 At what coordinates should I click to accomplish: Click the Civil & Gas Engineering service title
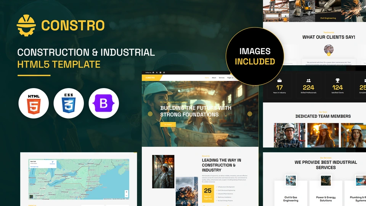[x=291, y=199]
